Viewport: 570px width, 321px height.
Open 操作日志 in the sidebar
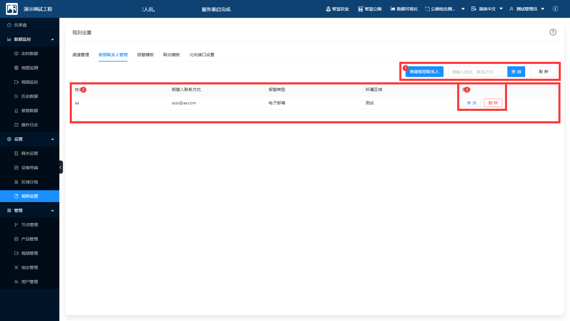30,125
